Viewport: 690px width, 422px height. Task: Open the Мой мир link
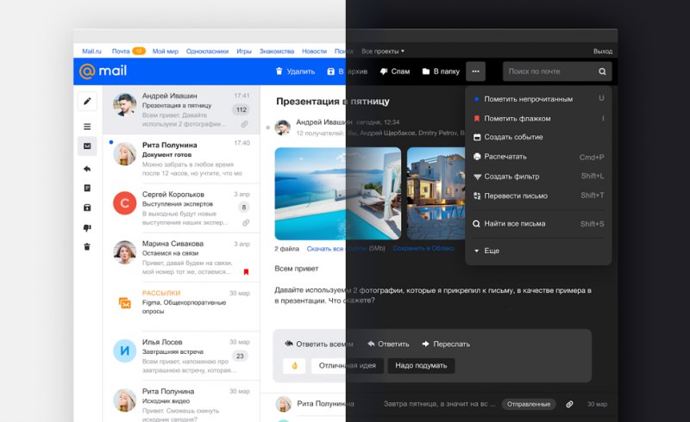coord(166,51)
